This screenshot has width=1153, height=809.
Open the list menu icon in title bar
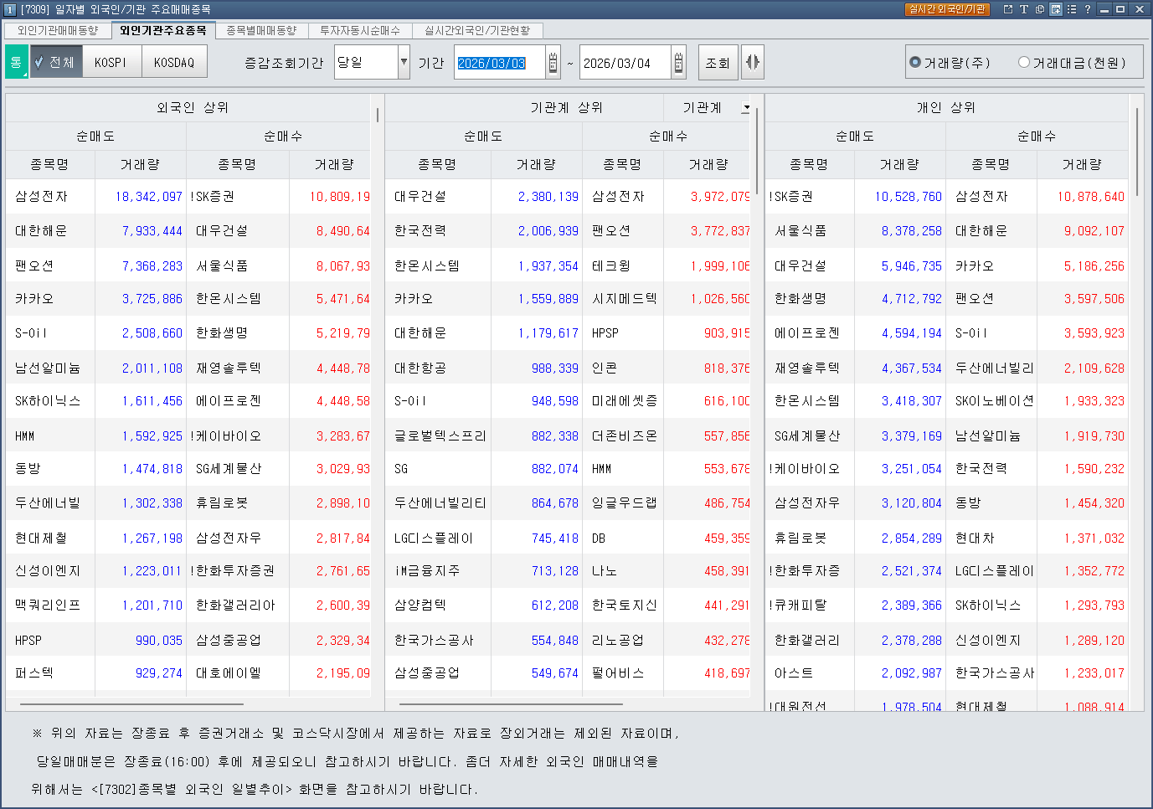pyautogui.click(x=1072, y=9)
